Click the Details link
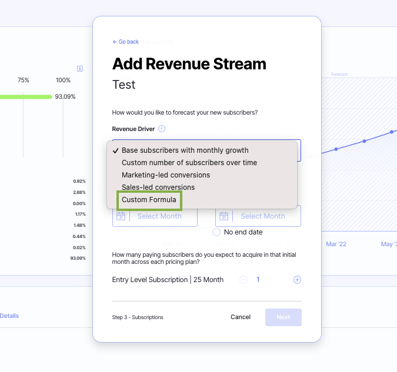 (x=9, y=316)
